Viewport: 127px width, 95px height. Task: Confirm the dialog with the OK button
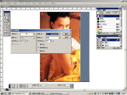[x=66, y=34]
